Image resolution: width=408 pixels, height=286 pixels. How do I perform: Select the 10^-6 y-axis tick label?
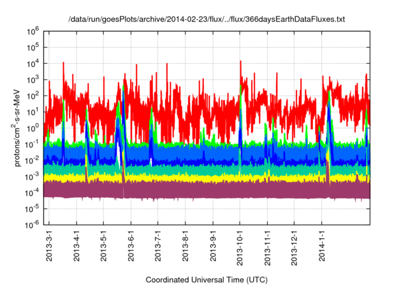point(32,223)
